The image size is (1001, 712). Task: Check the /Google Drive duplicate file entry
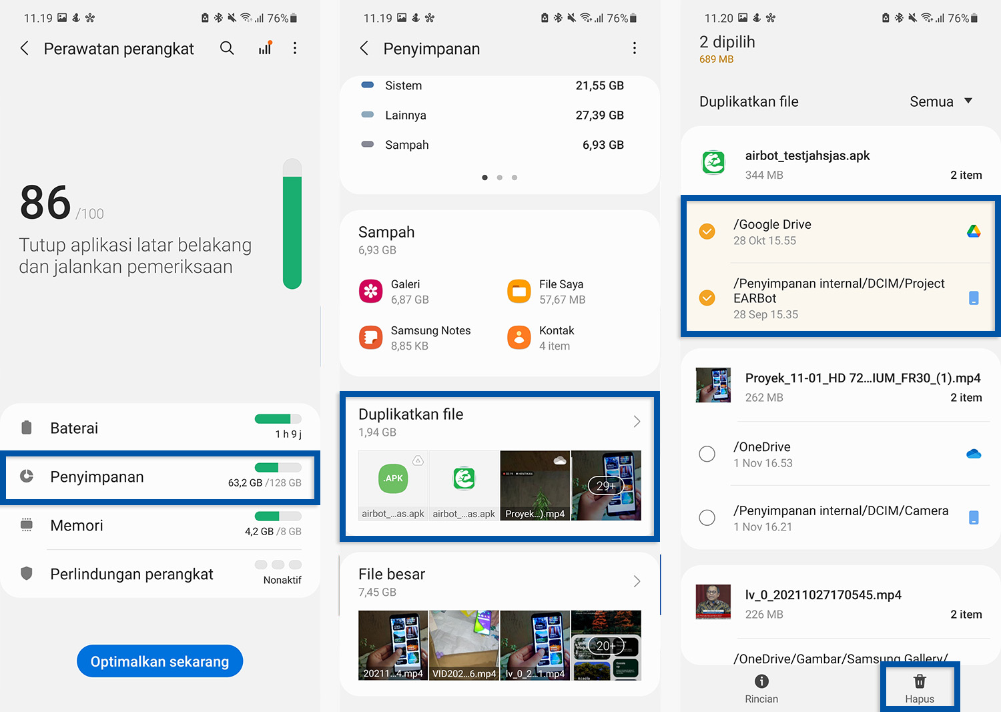click(x=707, y=232)
